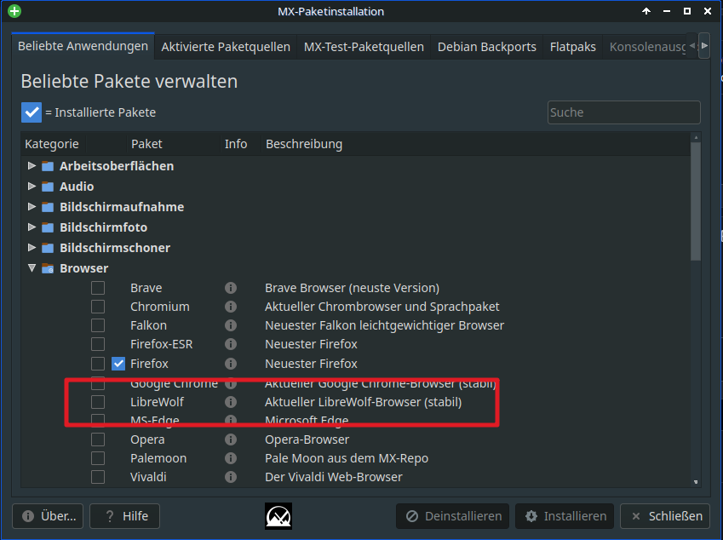Click the Bildschirmschoner folder icon
This screenshot has width=723, height=540.
48,248
